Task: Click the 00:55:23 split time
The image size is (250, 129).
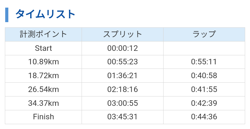Action: coord(123,62)
